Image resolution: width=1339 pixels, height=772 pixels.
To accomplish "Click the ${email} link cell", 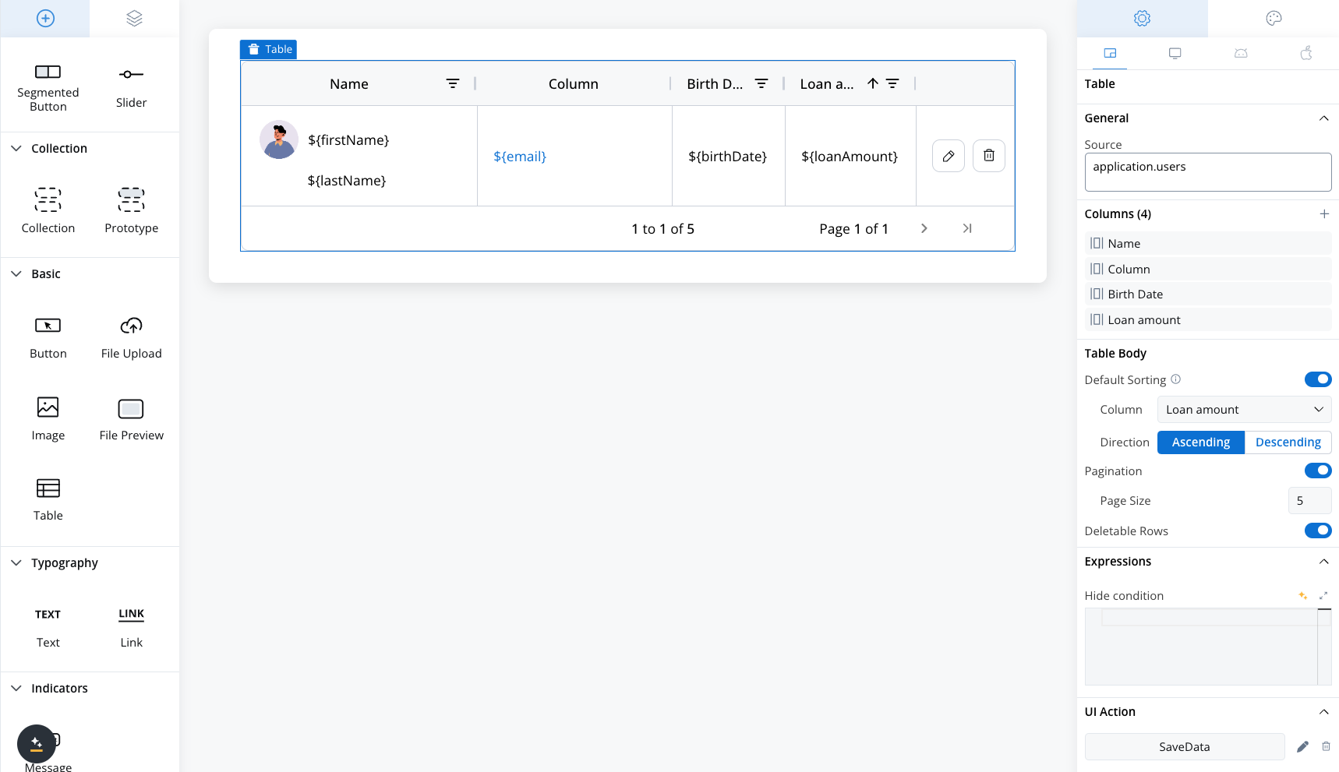I will tap(520, 157).
